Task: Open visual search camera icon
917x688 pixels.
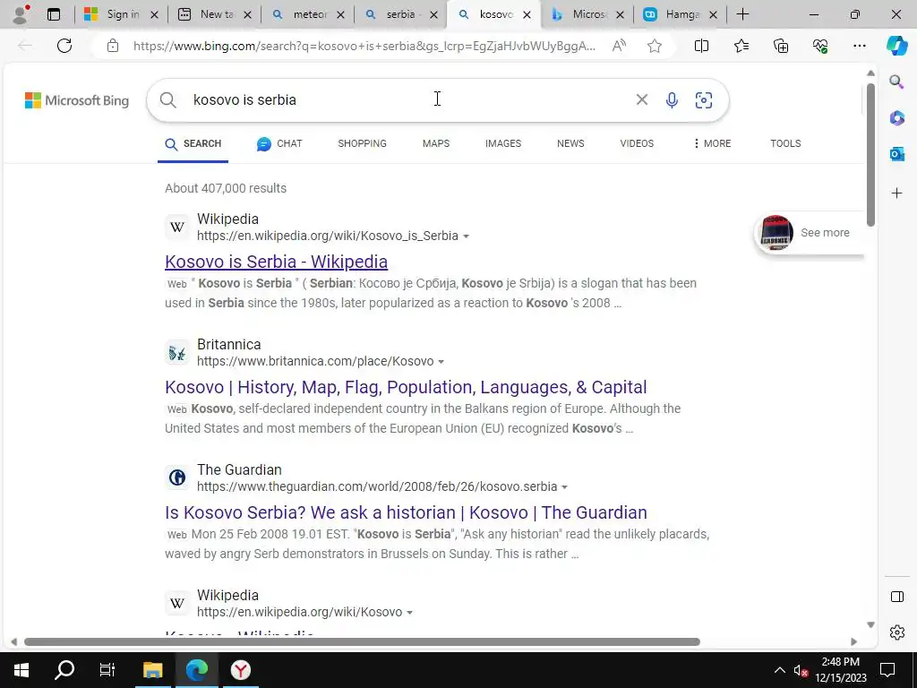Action: 704,100
